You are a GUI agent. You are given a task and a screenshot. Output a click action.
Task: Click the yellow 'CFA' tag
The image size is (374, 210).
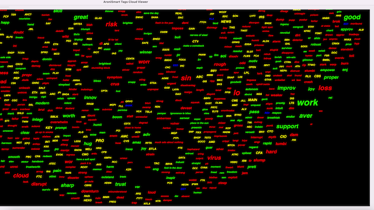click(x=259, y=153)
